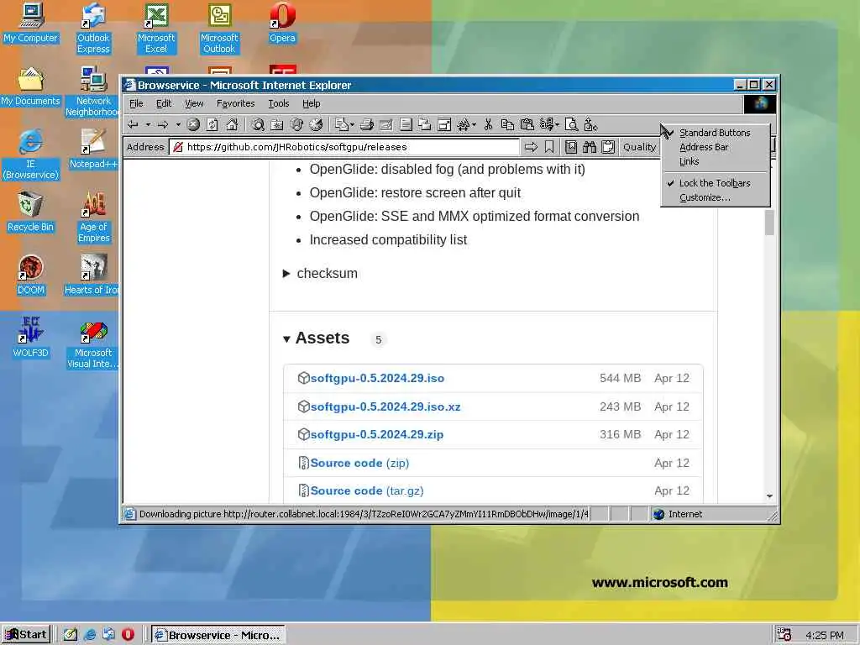This screenshot has height=645, width=860.
Task: Open the Search magnifier toolbar icon
Action: 258,125
